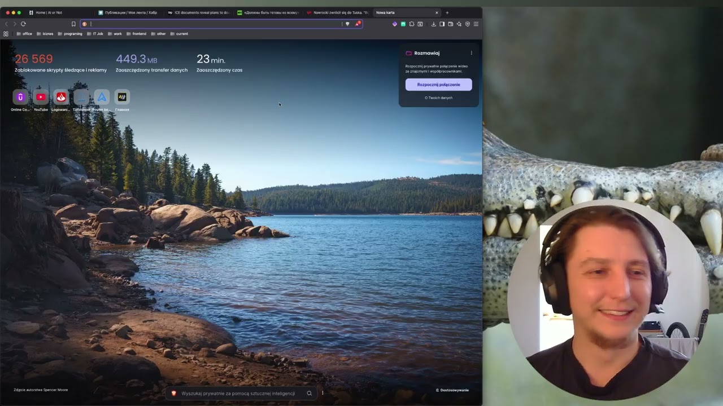Expand the programing bookmarks folder
This screenshot has height=406, width=723.
click(70, 34)
